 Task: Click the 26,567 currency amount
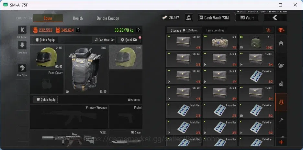tap(174, 18)
